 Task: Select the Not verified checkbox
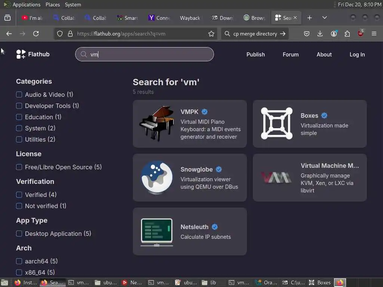coord(19,206)
